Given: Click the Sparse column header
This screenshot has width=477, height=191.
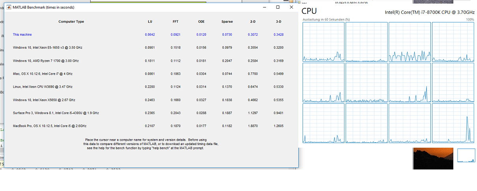Looking at the screenshot, I should point(227,22).
